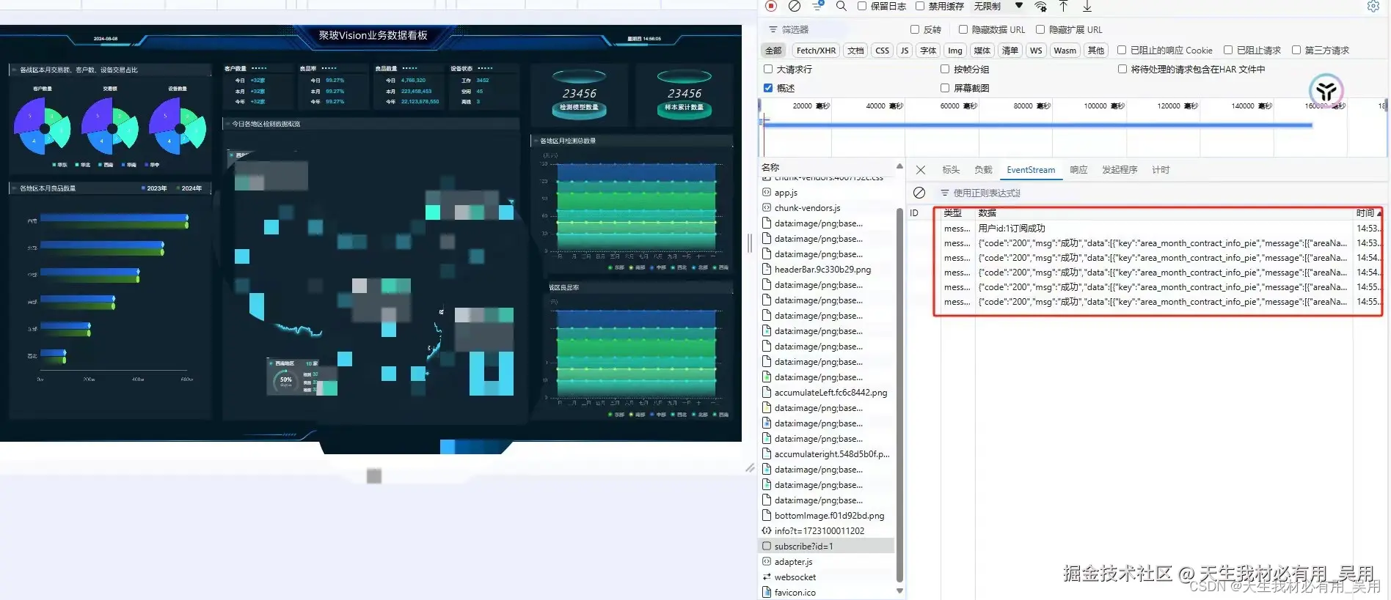Screen dimensions: 1391x600
Task: Click the floating round assistant icon
Action: [x=1326, y=91]
